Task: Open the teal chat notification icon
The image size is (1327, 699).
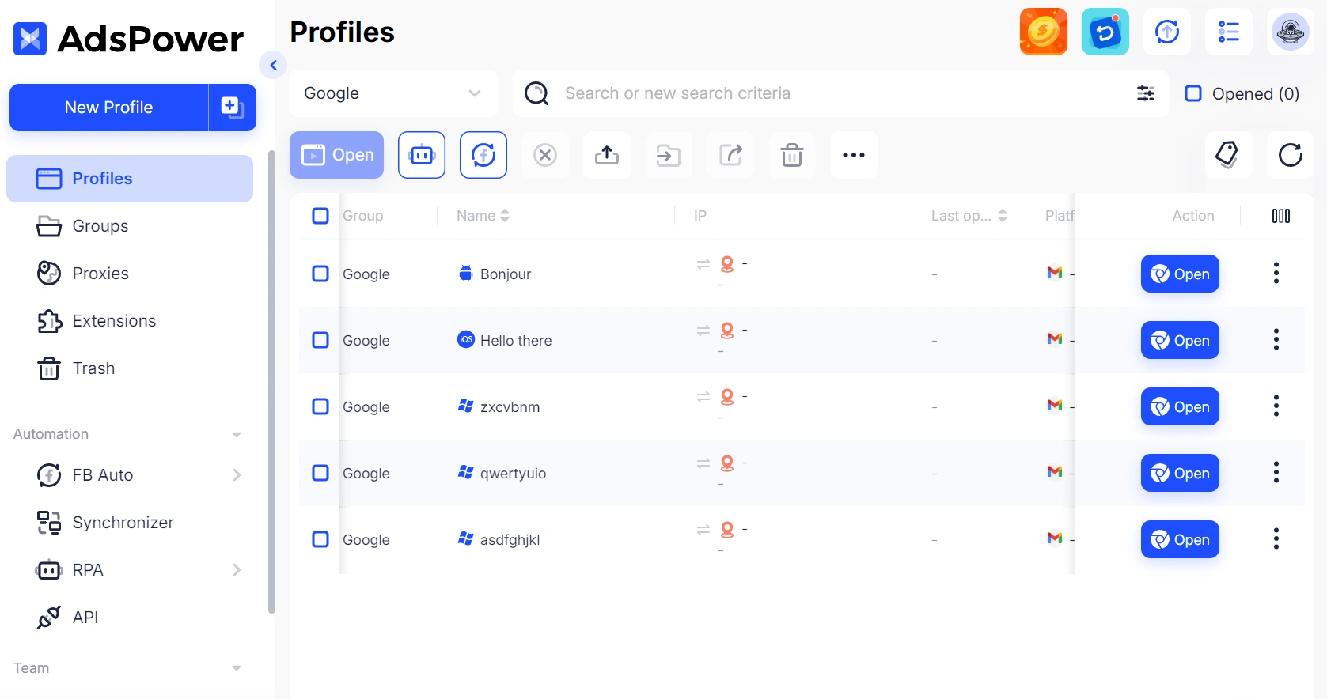Action: pos(1105,32)
